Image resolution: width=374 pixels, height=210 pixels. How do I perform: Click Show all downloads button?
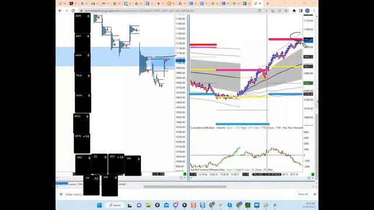point(303,194)
